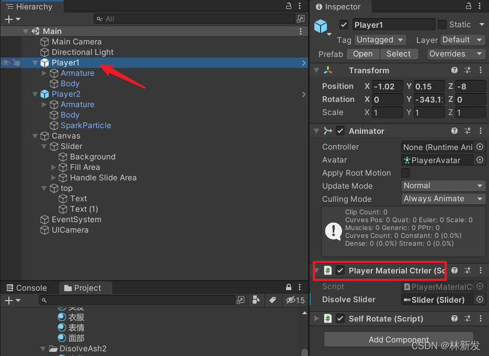Open the Static flags dropdown arrow
The image size is (489, 356).
(482, 25)
